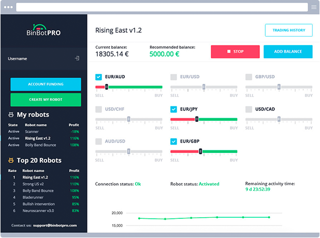Click the EUR/USD slider handle
This screenshot has height=238, width=320.
click(203, 87)
